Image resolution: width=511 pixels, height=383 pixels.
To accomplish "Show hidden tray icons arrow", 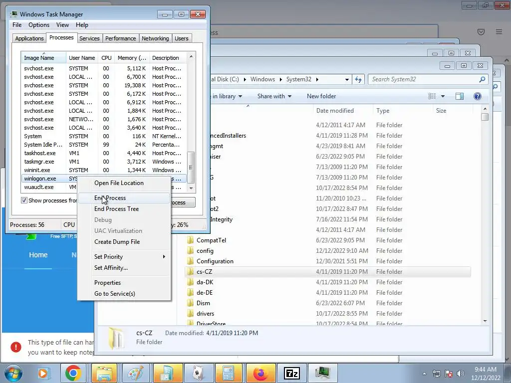I will click(424, 374).
